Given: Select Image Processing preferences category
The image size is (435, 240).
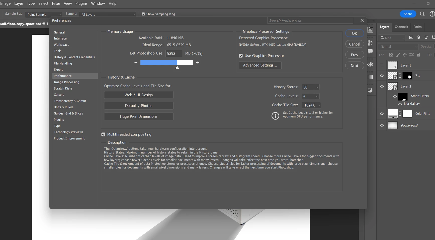Looking at the screenshot, I should (75, 82).
